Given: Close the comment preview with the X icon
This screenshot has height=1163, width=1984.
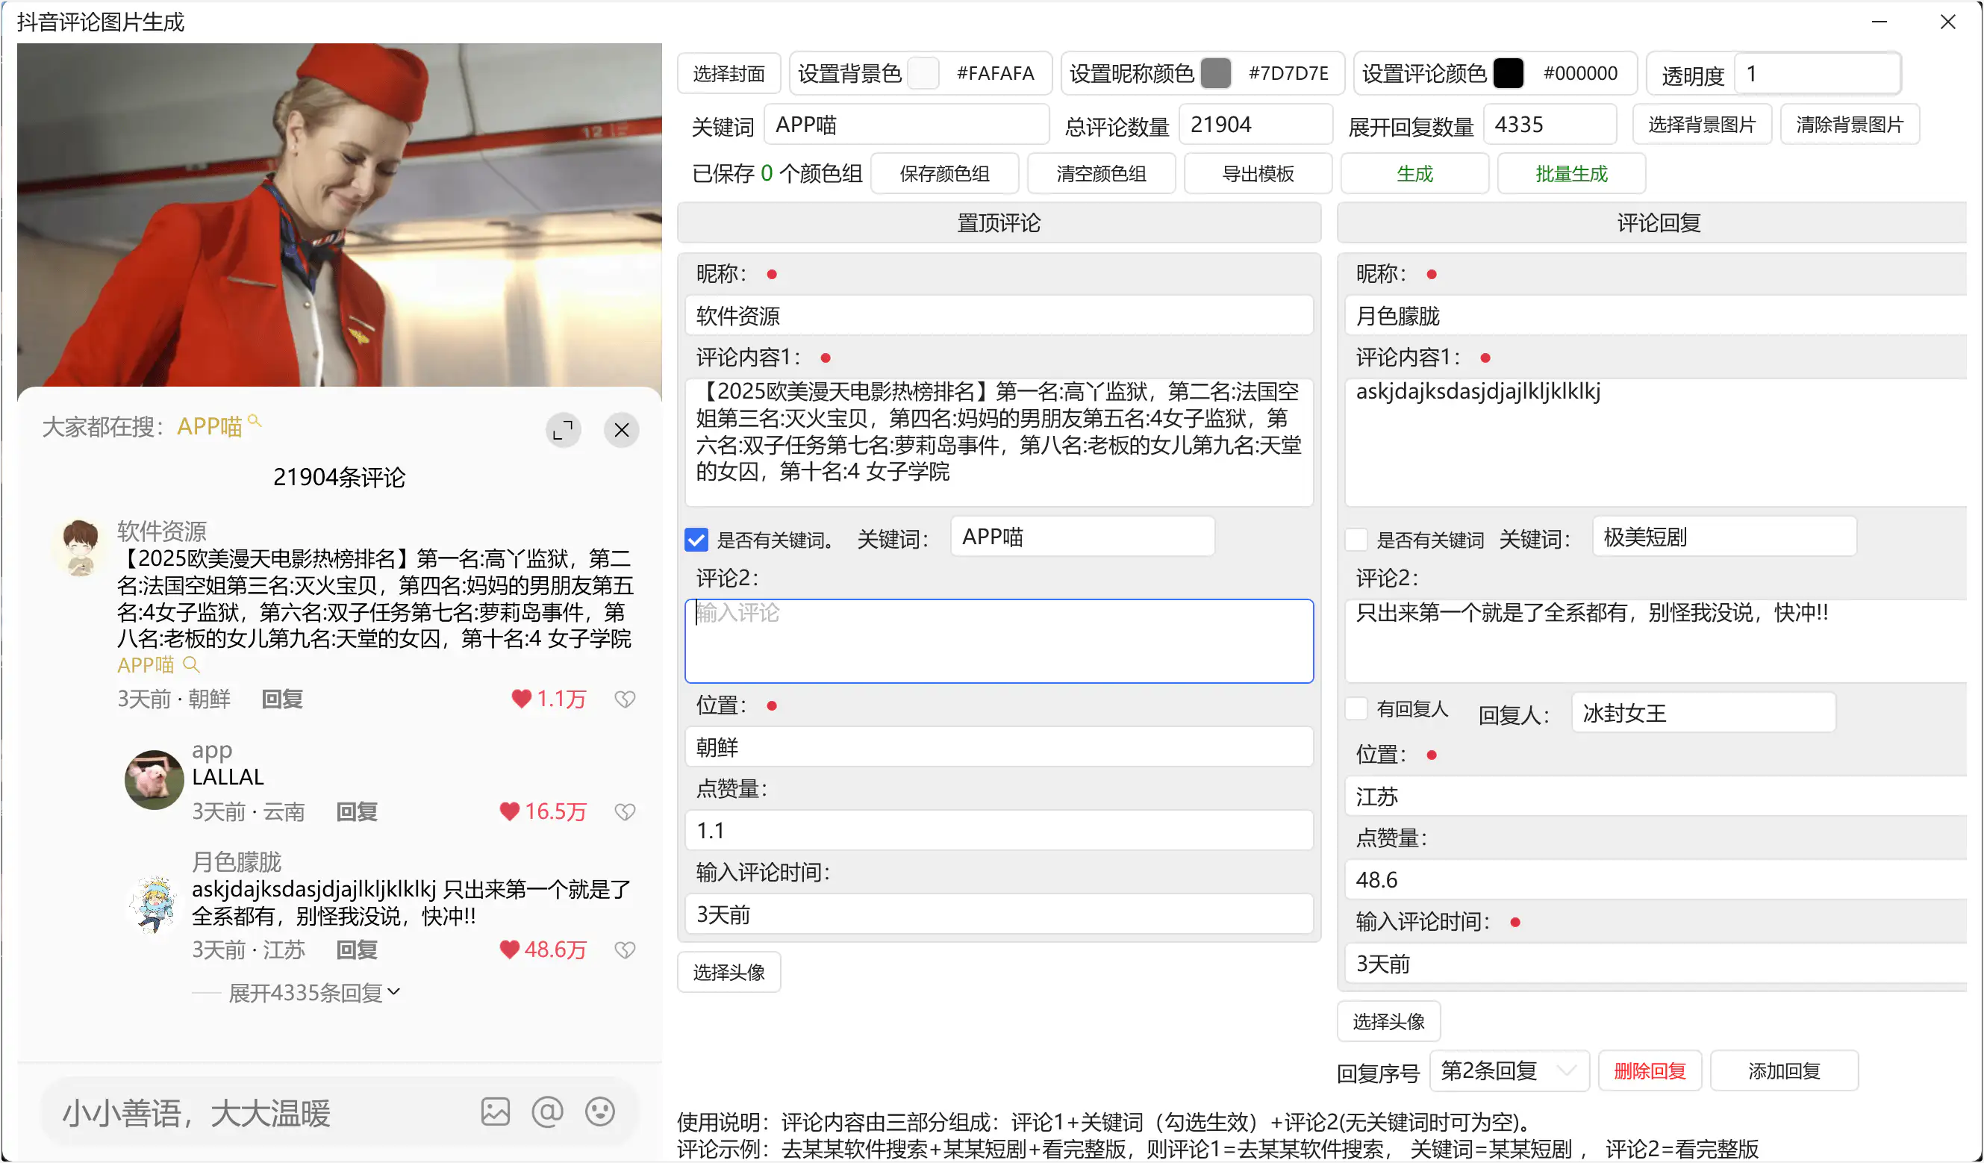Looking at the screenshot, I should pyautogui.click(x=622, y=430).
